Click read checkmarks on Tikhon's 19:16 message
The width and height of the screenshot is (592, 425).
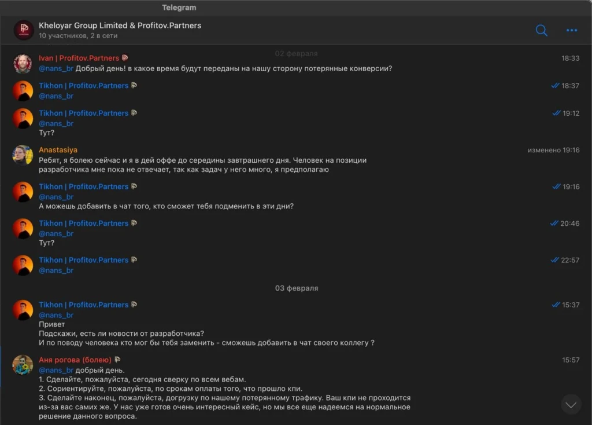click(x=556, y=186)
